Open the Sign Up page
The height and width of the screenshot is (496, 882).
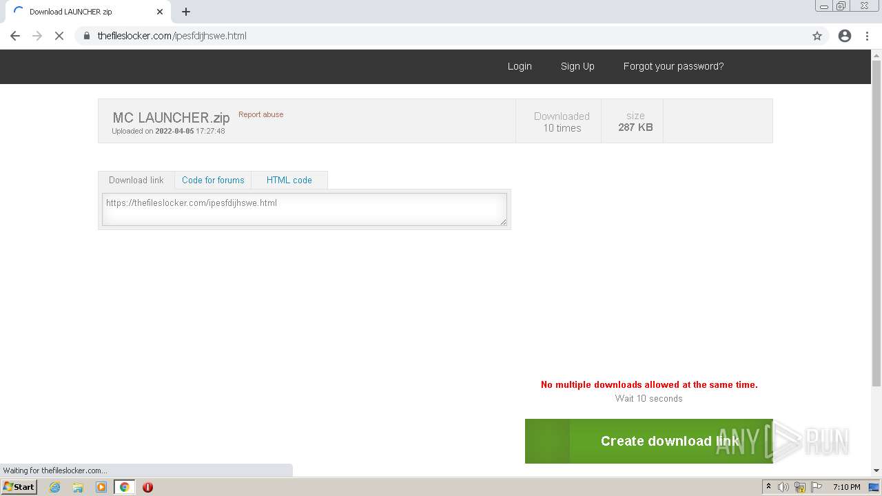click(577, 66)
